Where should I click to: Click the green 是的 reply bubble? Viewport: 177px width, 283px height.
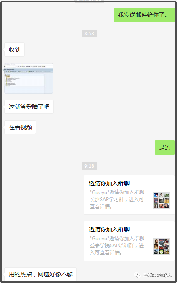point(165,148)
